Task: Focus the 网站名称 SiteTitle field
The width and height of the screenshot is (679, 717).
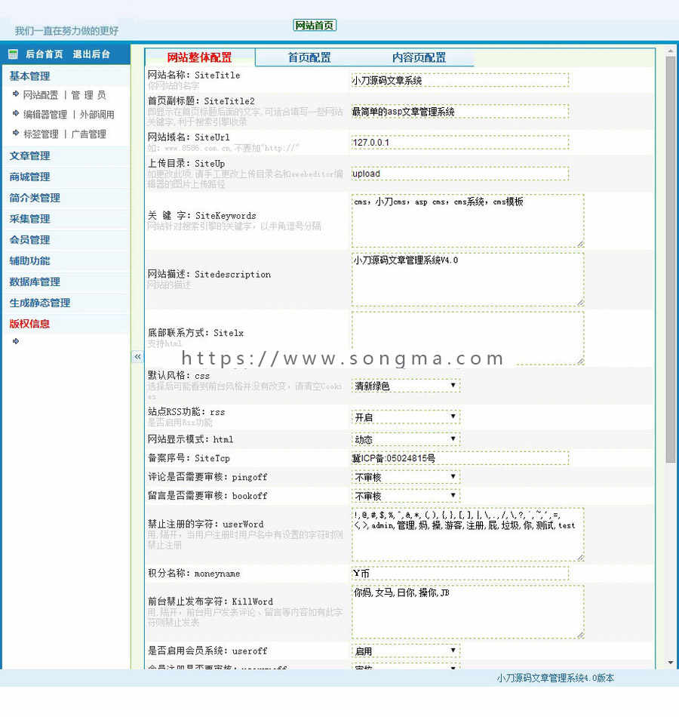Action: (460, 80)
